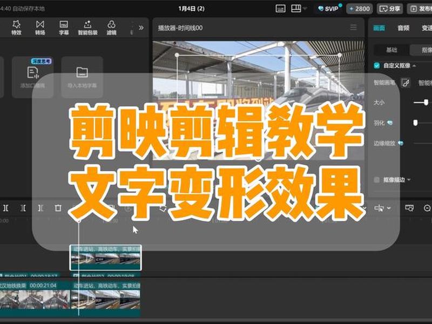Expand the 抠像描边 dropdown arrow
The height and width of the screenshot is (324, 432).
point(409,180)
